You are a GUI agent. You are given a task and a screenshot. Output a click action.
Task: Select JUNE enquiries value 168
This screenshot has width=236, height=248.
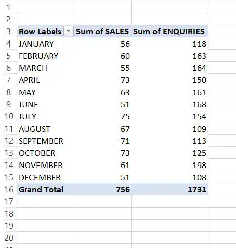[170, 104]
